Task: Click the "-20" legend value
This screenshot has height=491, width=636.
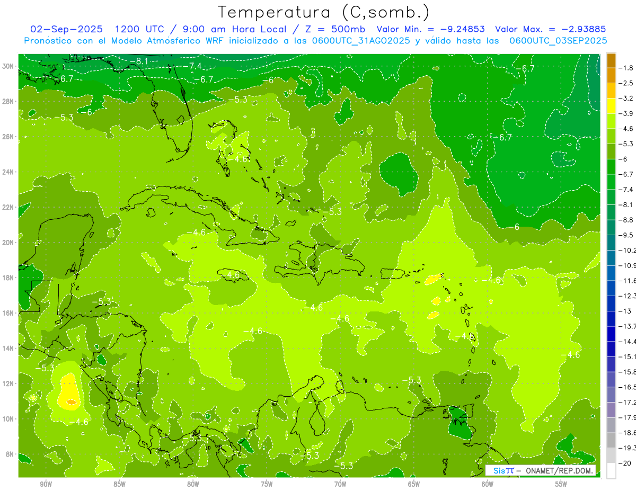Action: (625, 463)
